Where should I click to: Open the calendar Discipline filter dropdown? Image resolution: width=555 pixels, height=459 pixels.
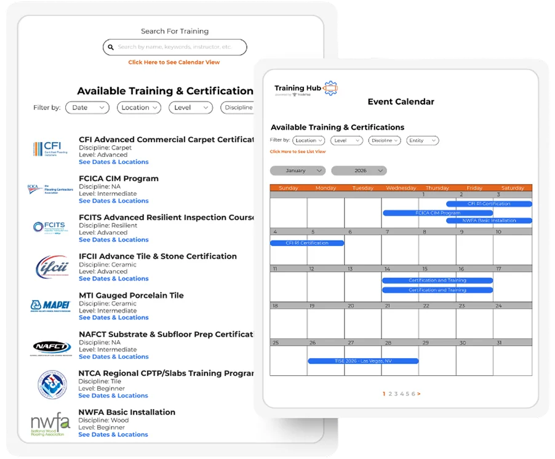click(385, 140)
